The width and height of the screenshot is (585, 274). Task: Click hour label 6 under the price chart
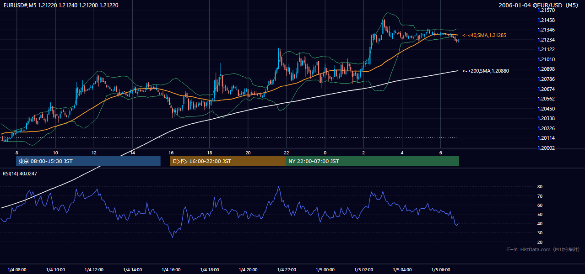pos(440,152)
